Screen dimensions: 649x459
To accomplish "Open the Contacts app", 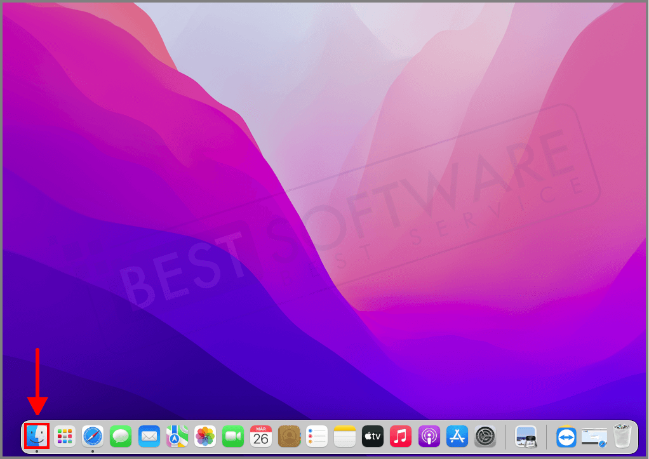I will pos(288,436).
